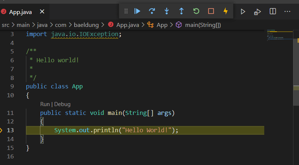299x165 pixels.
Task: Click the Step Into debug icon
Action: (x=167, y=11)
